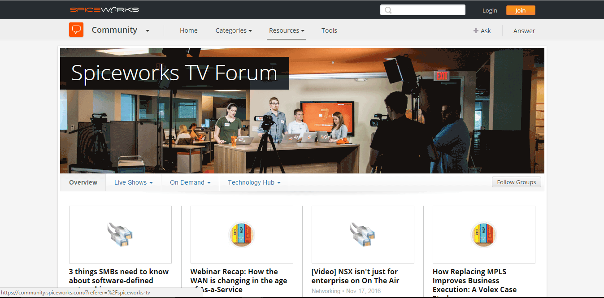Click the Login link
Image resolution: width=604 pixels, height=298 pixels.
click(x=490, y=10)
